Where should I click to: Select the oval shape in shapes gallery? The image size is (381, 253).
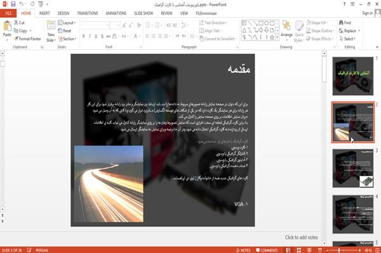point(266,23)
